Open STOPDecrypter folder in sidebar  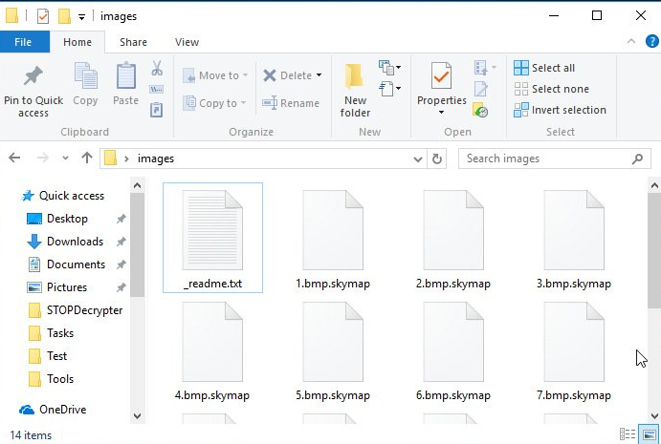coord(84,310)
